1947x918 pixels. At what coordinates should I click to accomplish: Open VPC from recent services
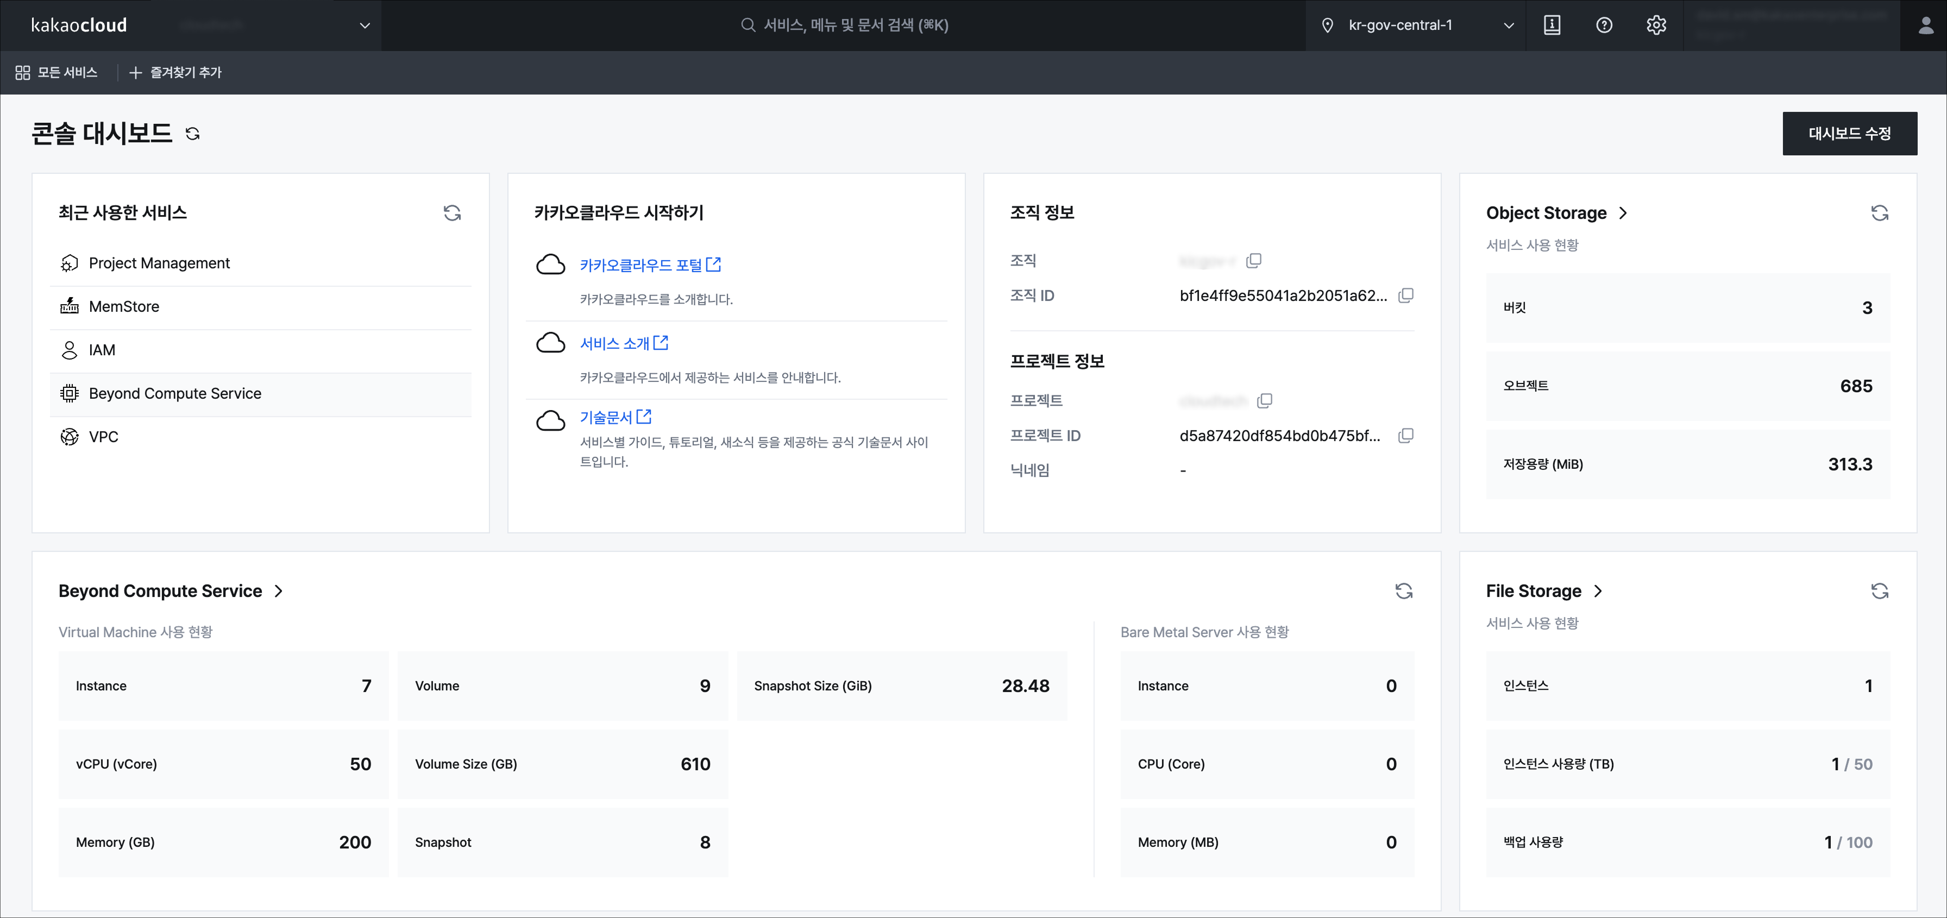(x=261, y=437)
